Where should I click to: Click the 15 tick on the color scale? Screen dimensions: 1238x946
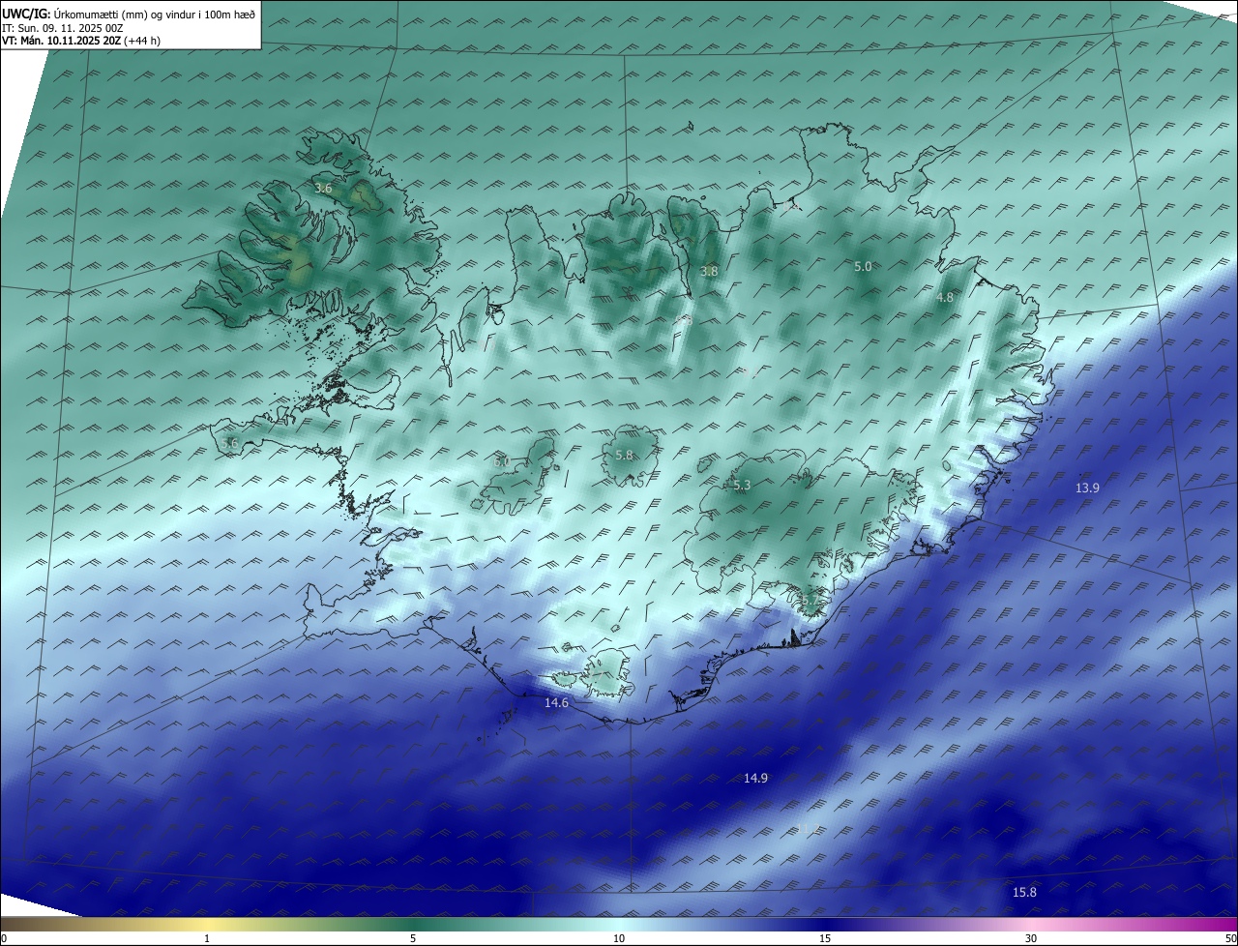pos(825,938)
